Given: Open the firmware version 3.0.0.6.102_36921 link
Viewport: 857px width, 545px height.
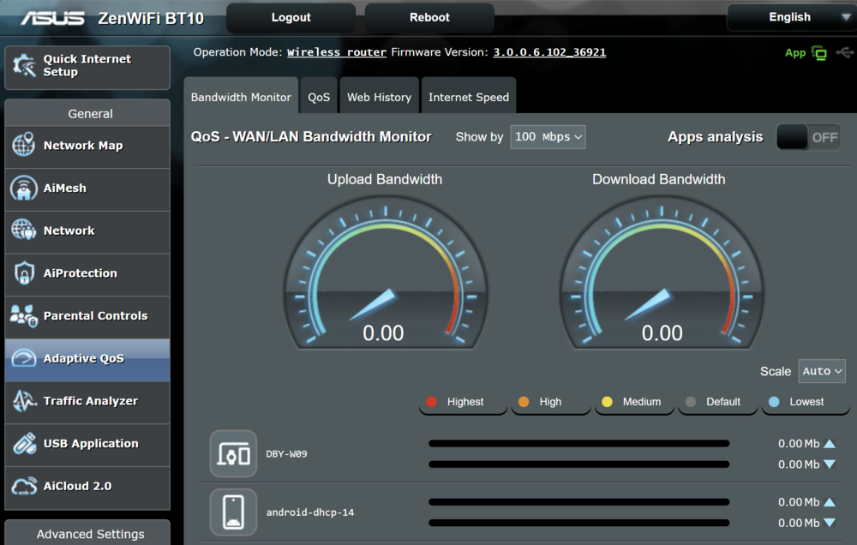Looking at the screenshot, I should point(549,52).
